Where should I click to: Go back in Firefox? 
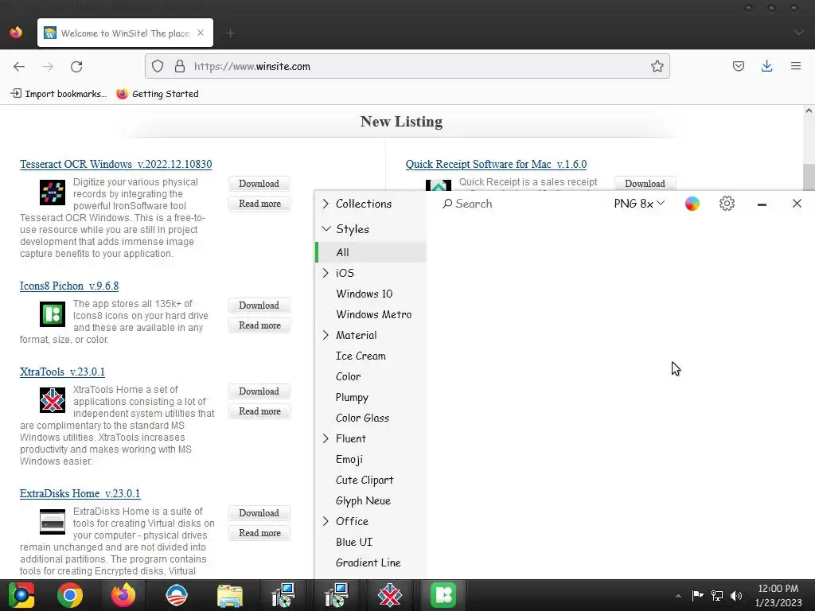pyautogui.click(x=19, y=67)
